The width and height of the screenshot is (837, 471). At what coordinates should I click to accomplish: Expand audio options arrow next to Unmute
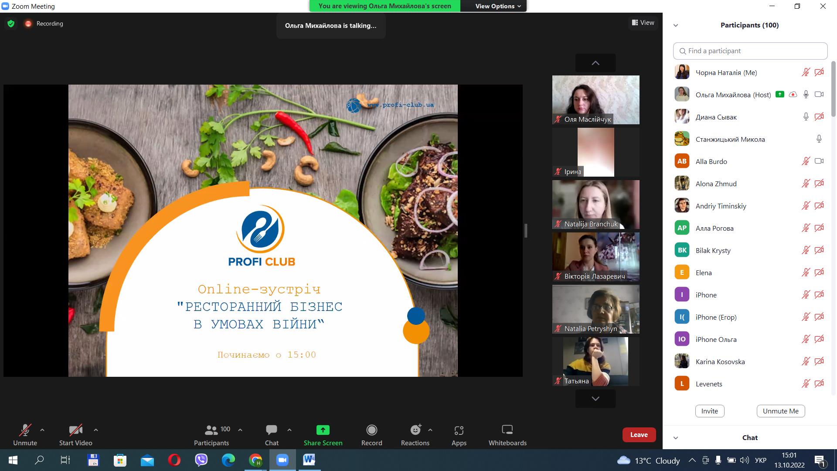click(x=42, y=430)
